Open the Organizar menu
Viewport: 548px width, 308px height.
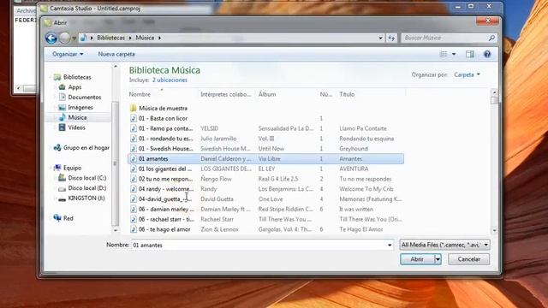68,54
